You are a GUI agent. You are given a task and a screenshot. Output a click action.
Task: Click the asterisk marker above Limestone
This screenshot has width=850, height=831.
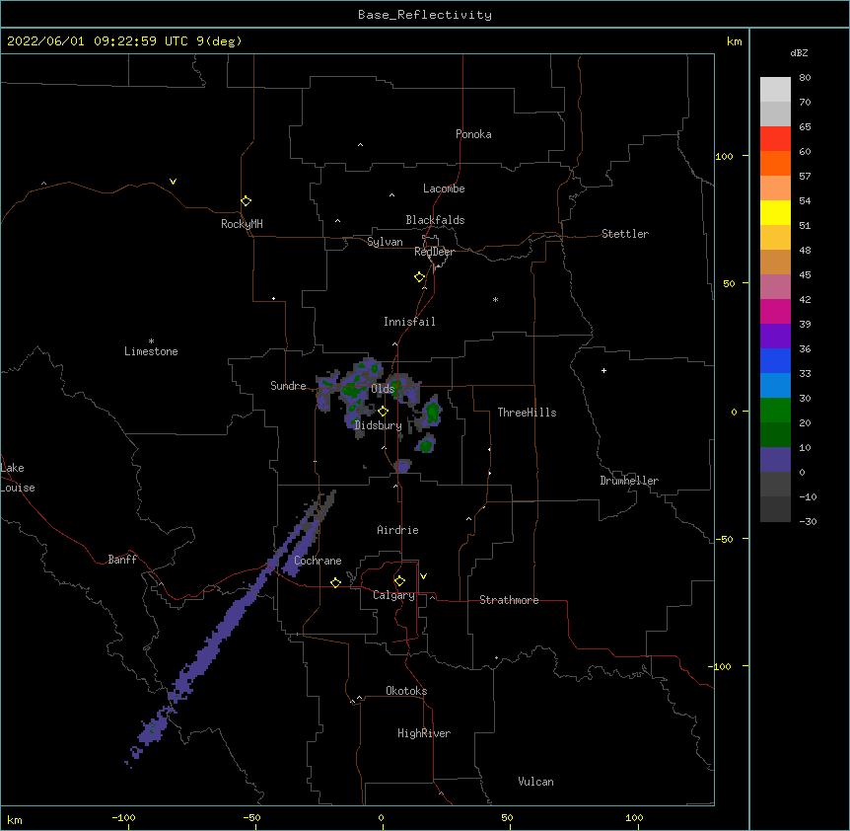[x=151, y=341]
